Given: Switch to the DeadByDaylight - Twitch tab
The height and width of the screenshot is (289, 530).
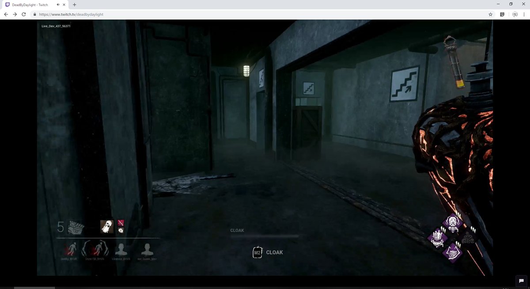Looking at the screenshot, I should pyautogui.click(x=36, y=4).
